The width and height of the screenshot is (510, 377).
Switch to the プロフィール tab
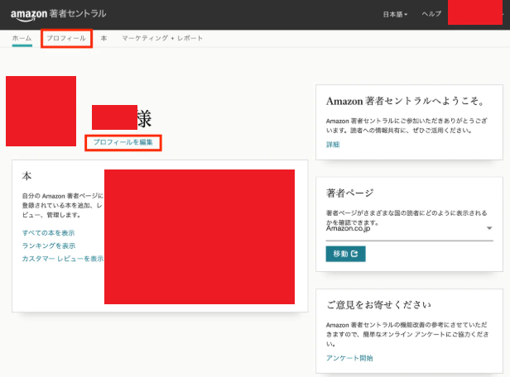click(66, 38)
